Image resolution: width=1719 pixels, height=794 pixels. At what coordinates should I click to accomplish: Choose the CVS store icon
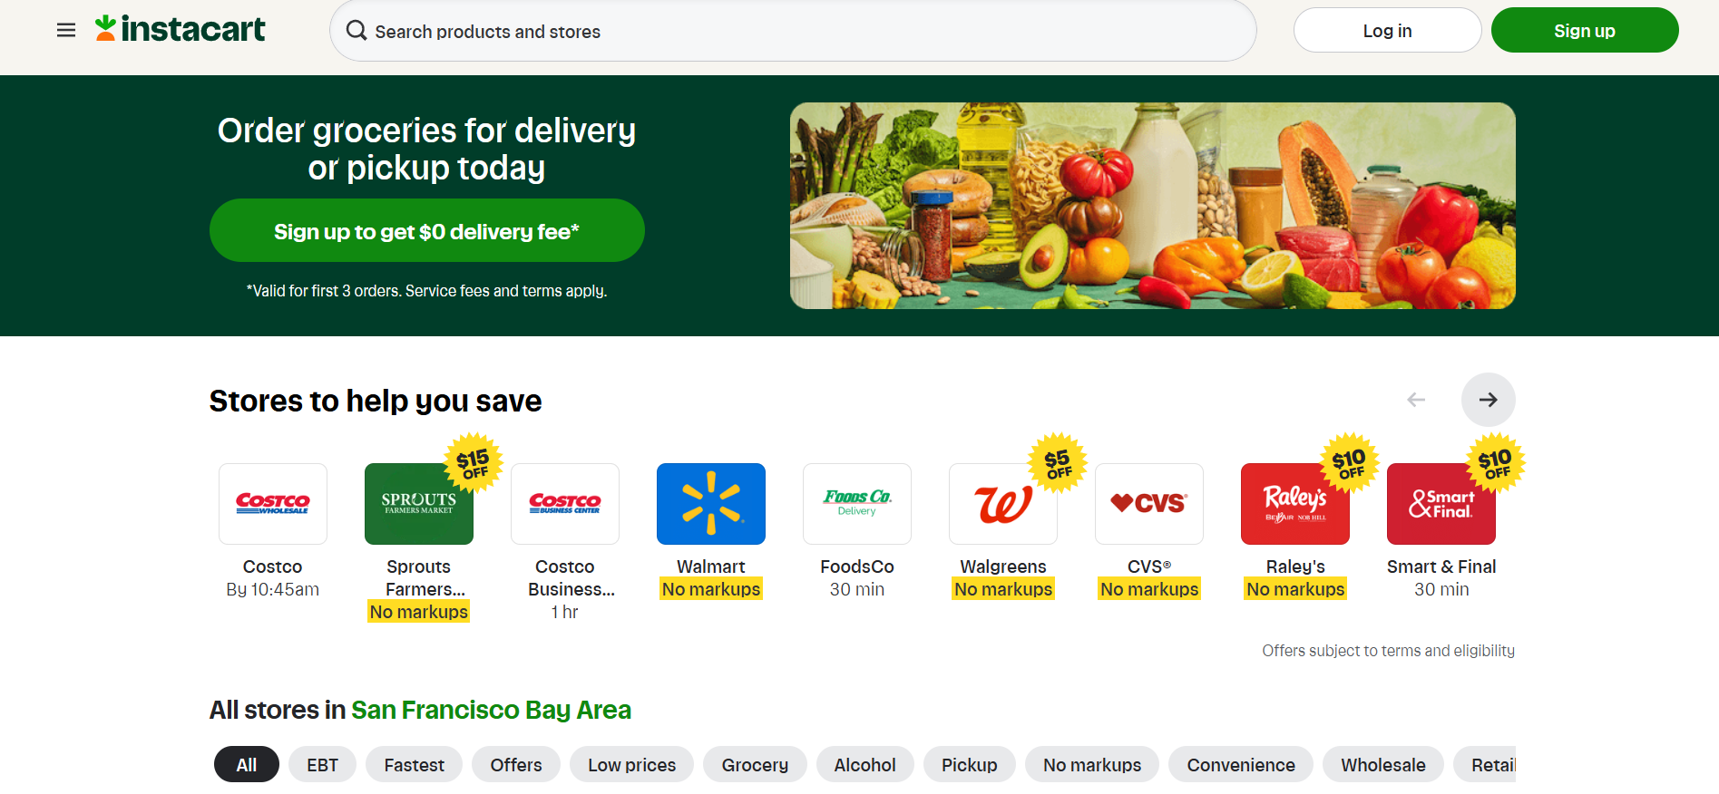[x=1149, y=504]
